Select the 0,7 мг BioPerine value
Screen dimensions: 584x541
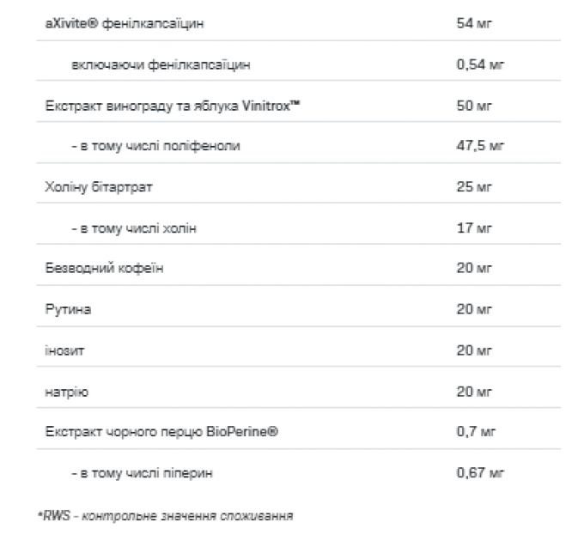tap(476, 432)
